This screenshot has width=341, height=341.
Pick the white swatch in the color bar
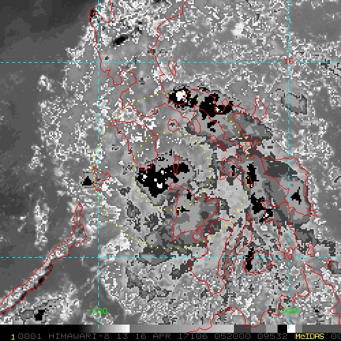point(291,329)
